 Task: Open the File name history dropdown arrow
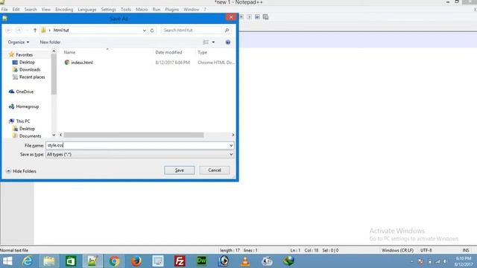coord(231,146)
